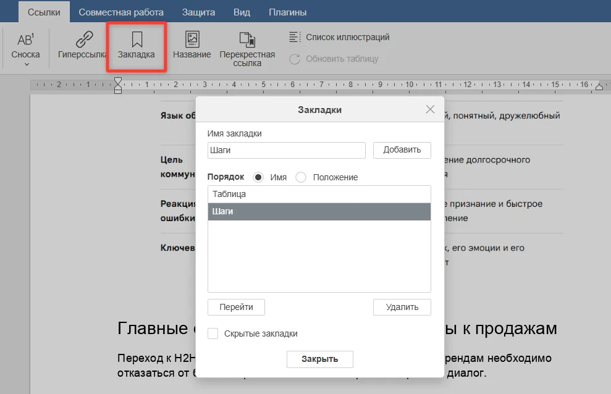This screenshot has width=611, height=394.
Task: Click Список иллюстраций in the ribbon
Action: coord(339,38)
